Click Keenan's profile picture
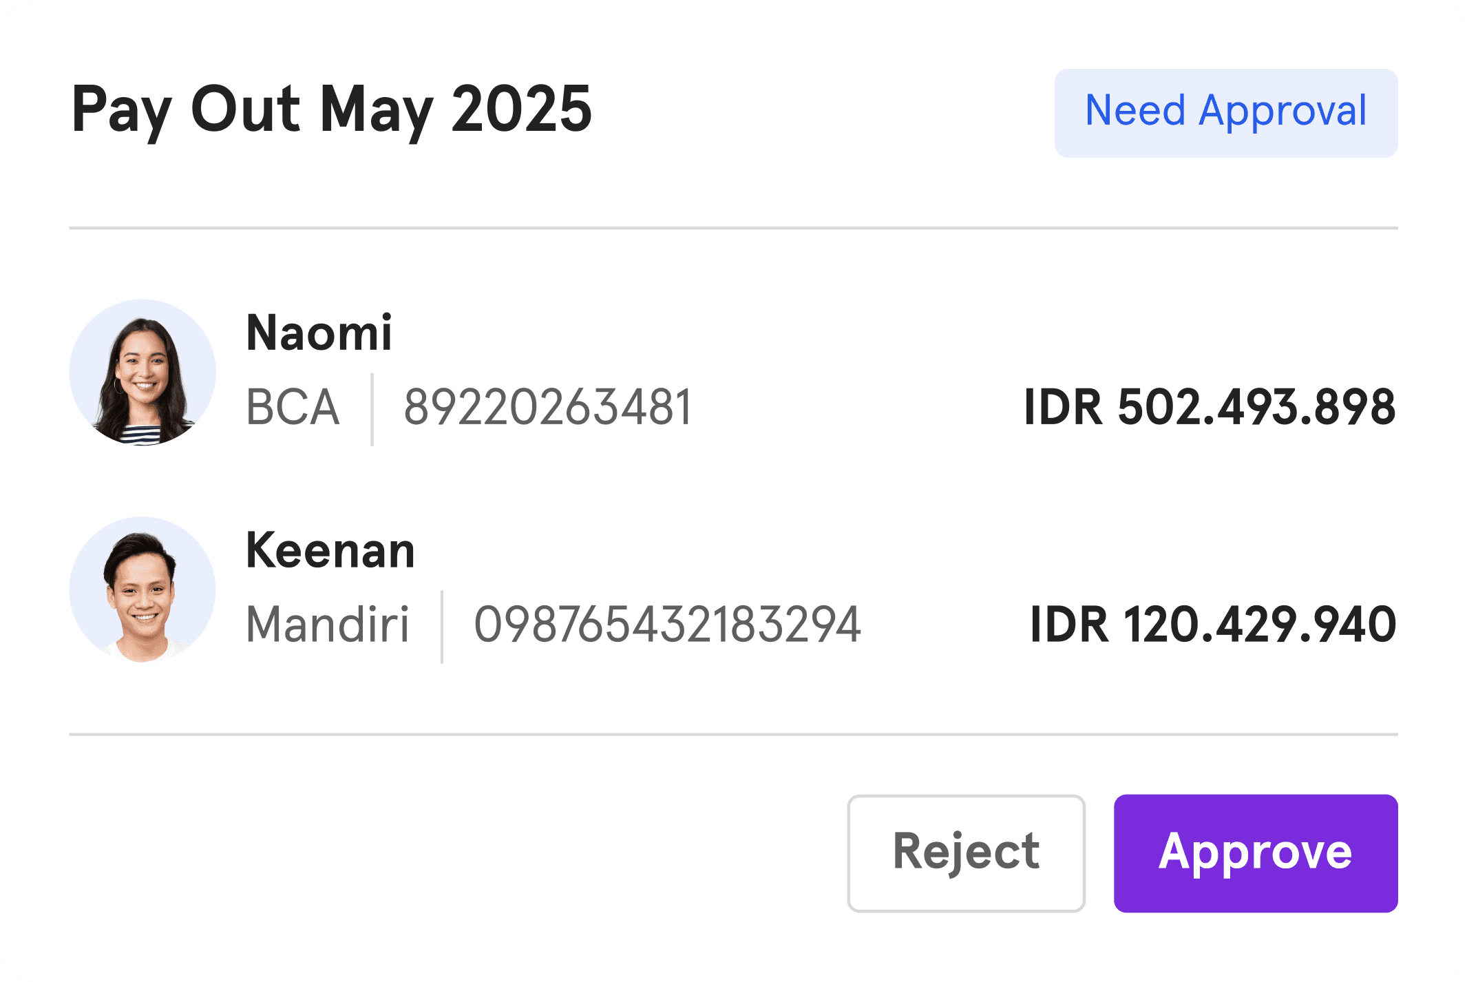This screenshot has width=1467, height=982. point(141,591)
